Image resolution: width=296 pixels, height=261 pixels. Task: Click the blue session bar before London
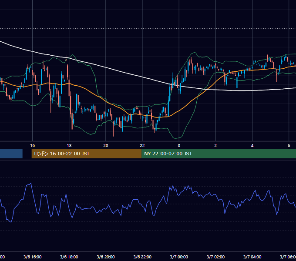point(11,154)
